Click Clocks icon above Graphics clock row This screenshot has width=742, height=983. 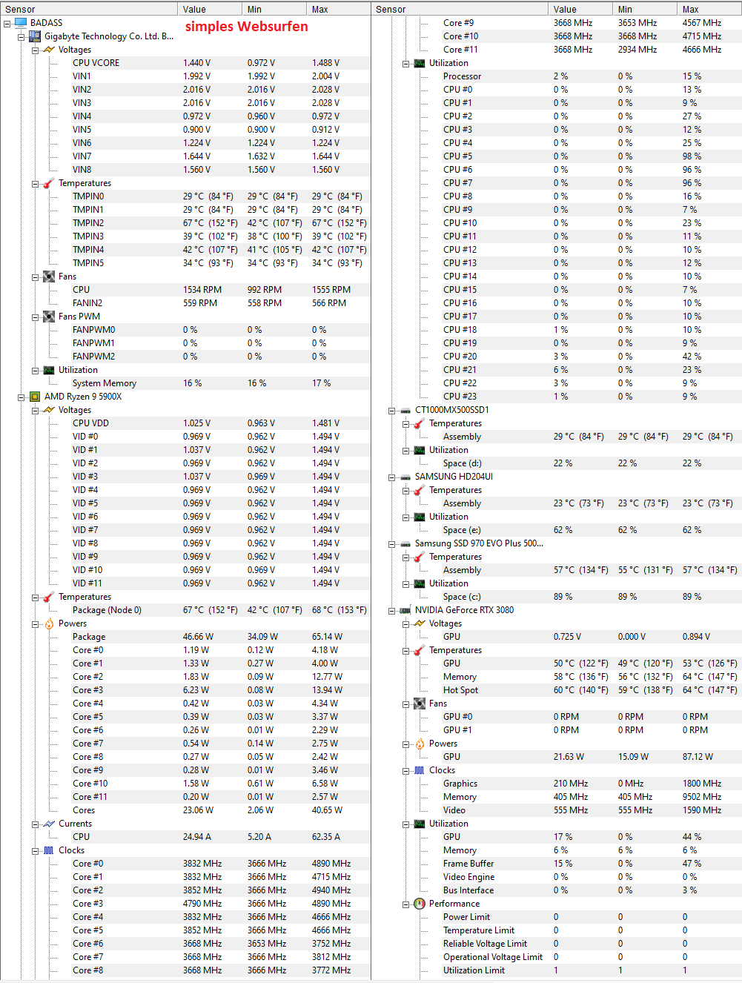pos(420,770)
